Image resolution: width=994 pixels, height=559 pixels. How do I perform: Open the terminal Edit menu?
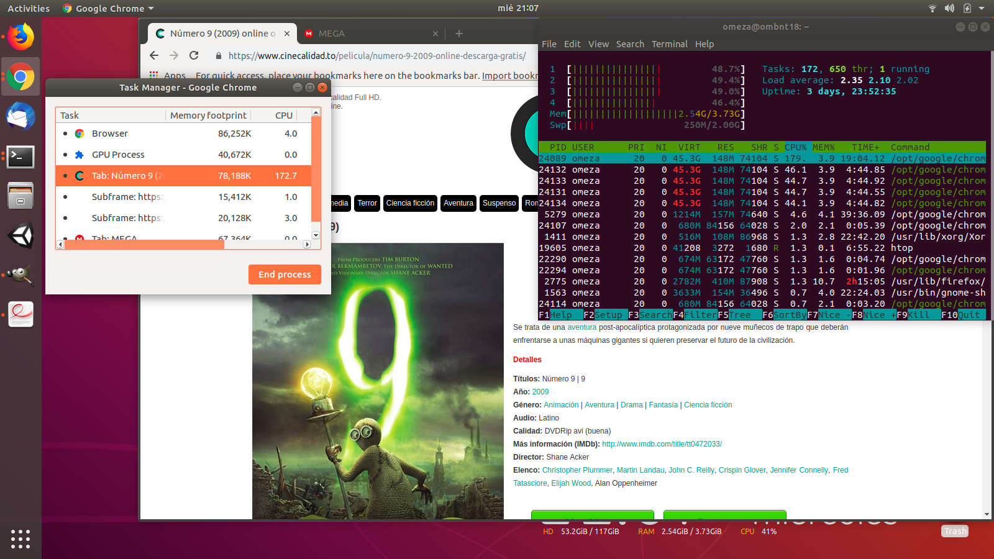click(572, 44)
